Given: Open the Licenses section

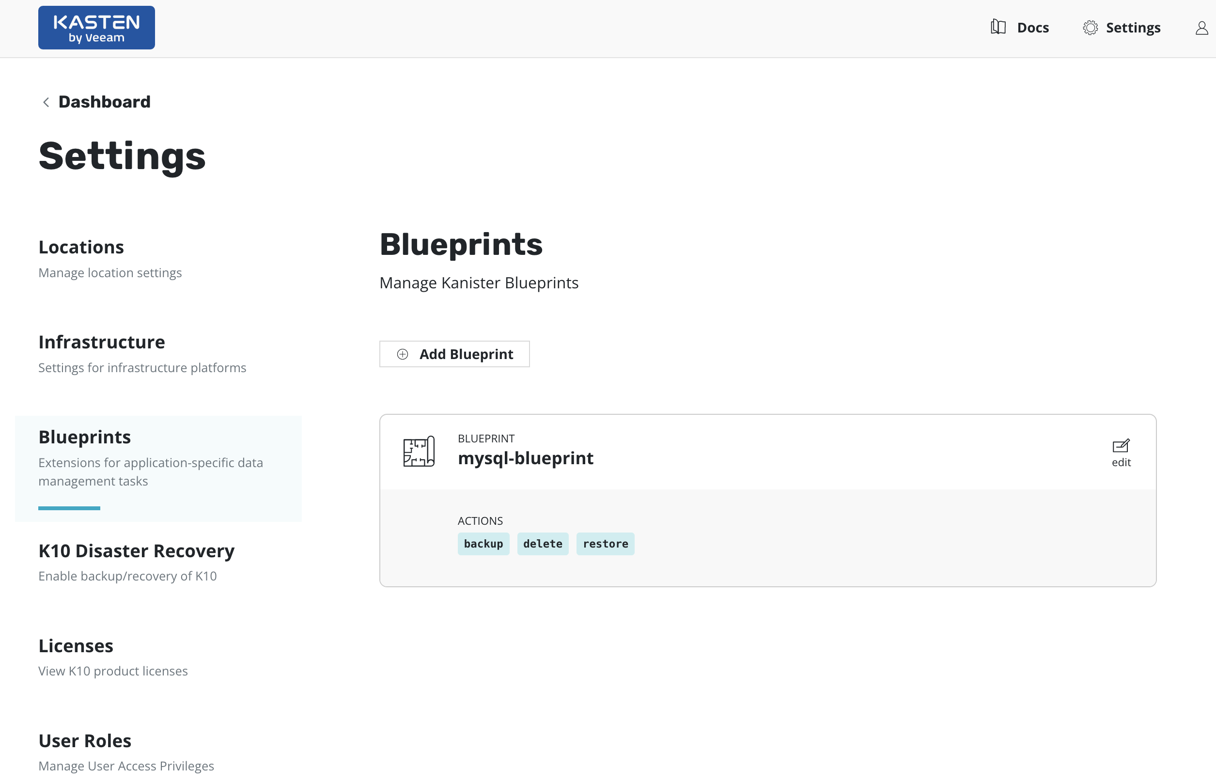Looking at the screenshot, I should tap(76, 646).
